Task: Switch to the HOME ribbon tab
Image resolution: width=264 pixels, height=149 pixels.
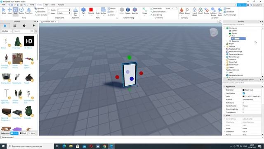Action: click(32, 5)
